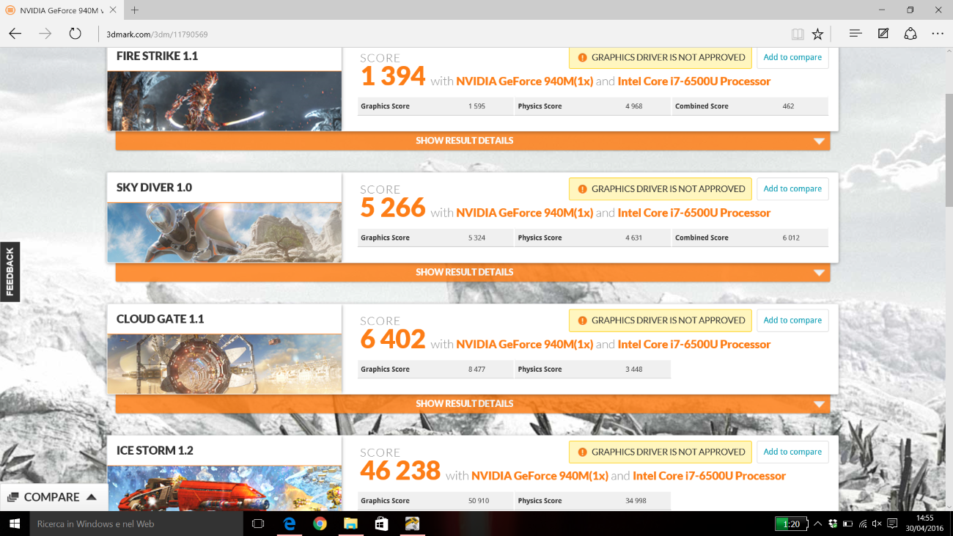953x536 pixels.
Task: Open reading view book icon
Action: (798, 34)
